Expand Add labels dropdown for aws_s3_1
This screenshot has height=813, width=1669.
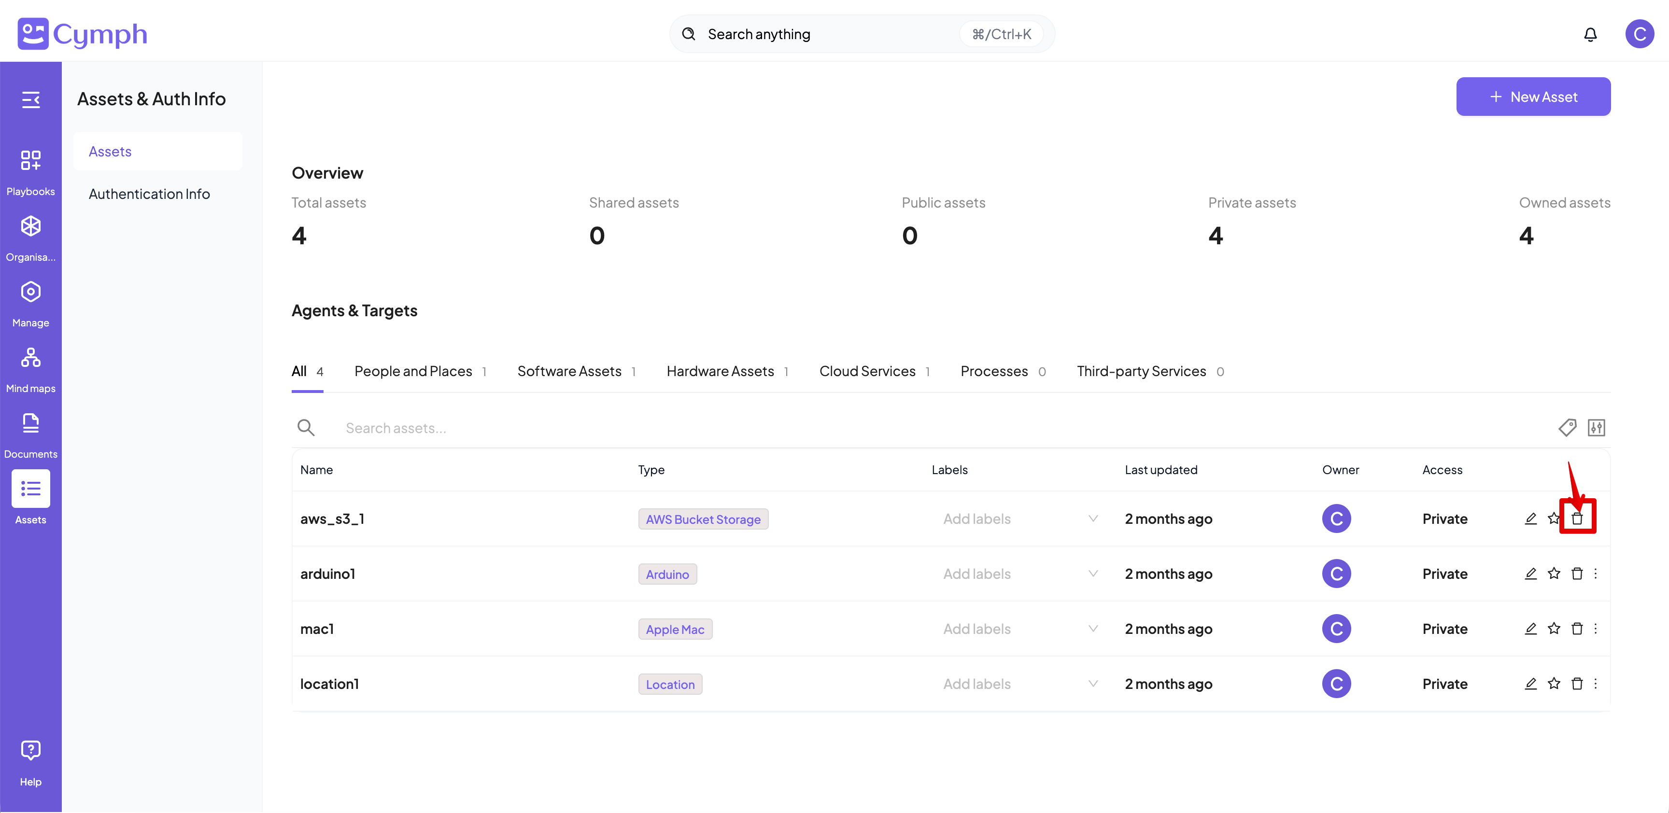click(x=1093, y=518)
